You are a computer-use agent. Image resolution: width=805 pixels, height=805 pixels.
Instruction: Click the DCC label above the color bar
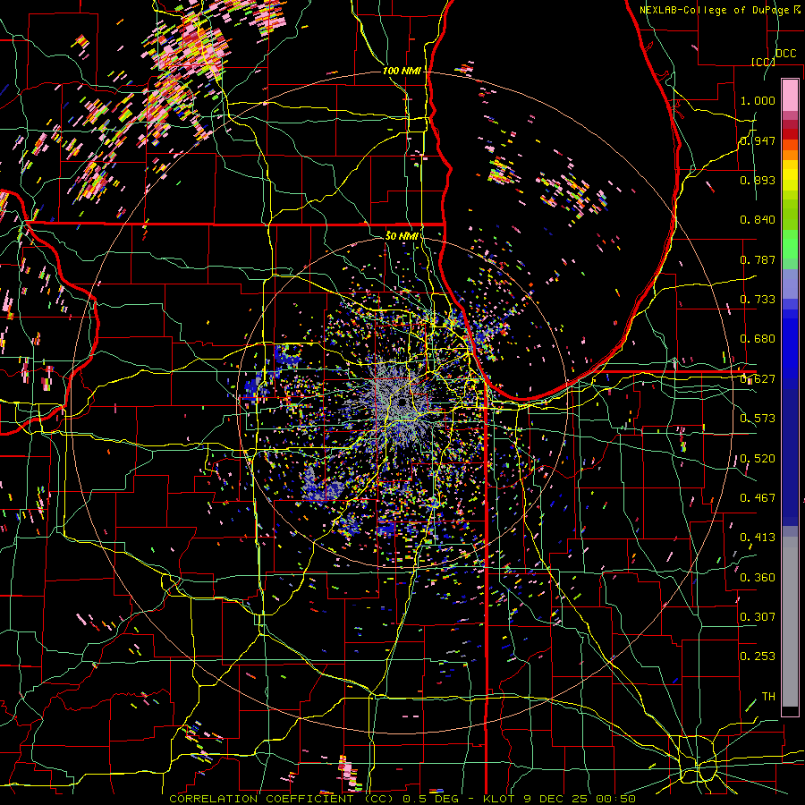tap(786, 54)
